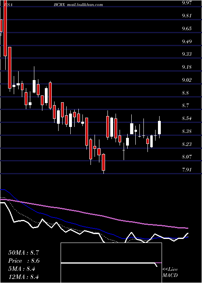
Task: Click the BCRX ticker label
Action: tap(59, 5)
